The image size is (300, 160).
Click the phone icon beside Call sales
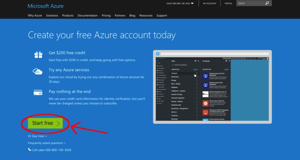[x=29, y=149]
